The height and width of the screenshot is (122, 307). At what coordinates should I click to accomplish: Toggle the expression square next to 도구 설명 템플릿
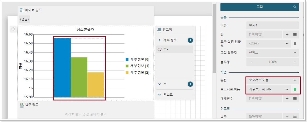(295, 44)
